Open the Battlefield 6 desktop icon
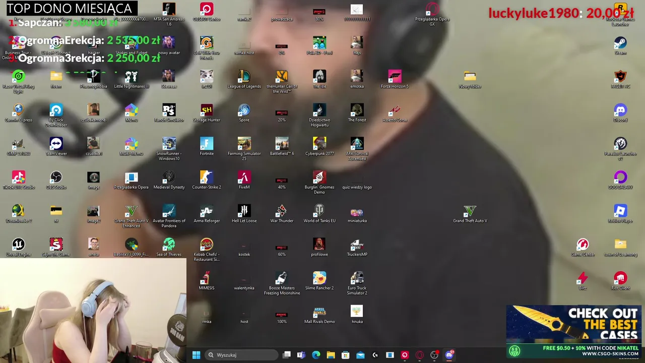645x363 pixels. click(x=282, y=147)
